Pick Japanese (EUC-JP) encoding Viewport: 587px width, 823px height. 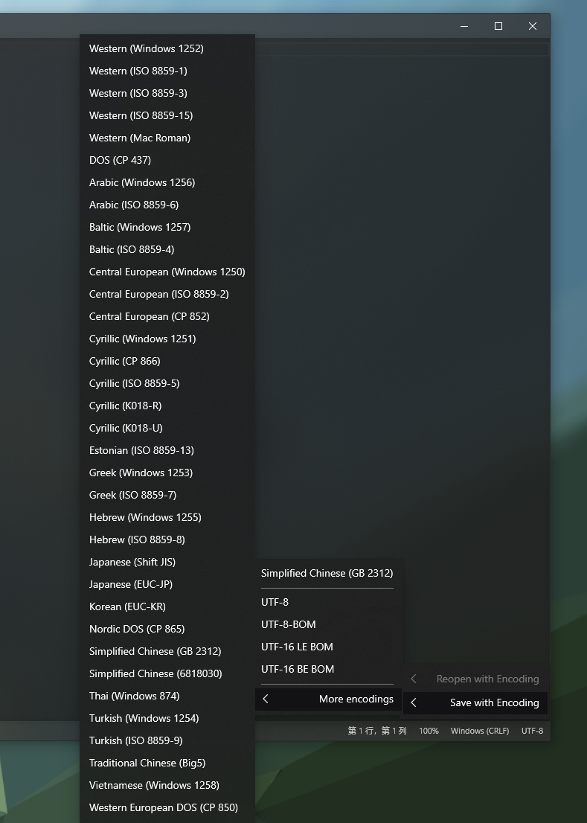coord(167,584)
